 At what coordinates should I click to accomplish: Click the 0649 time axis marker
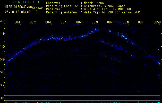click(x=141, y=22)
